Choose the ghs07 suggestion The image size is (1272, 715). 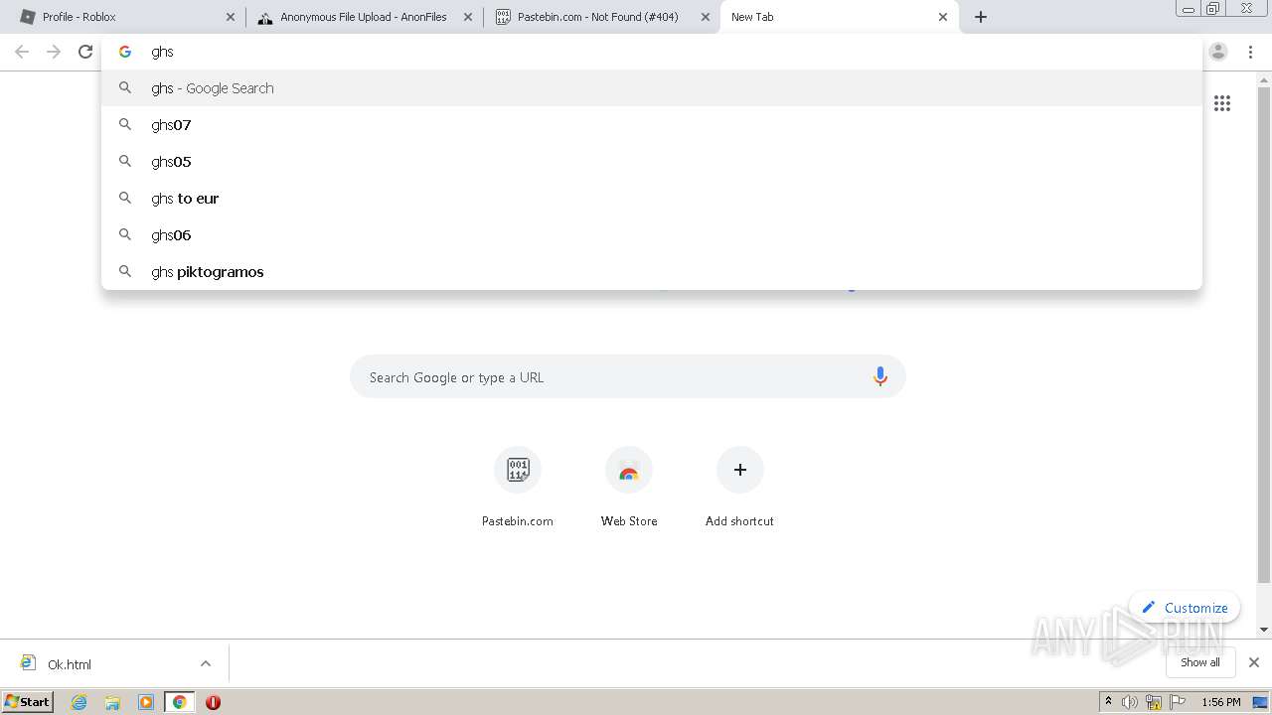pos(652,125)
